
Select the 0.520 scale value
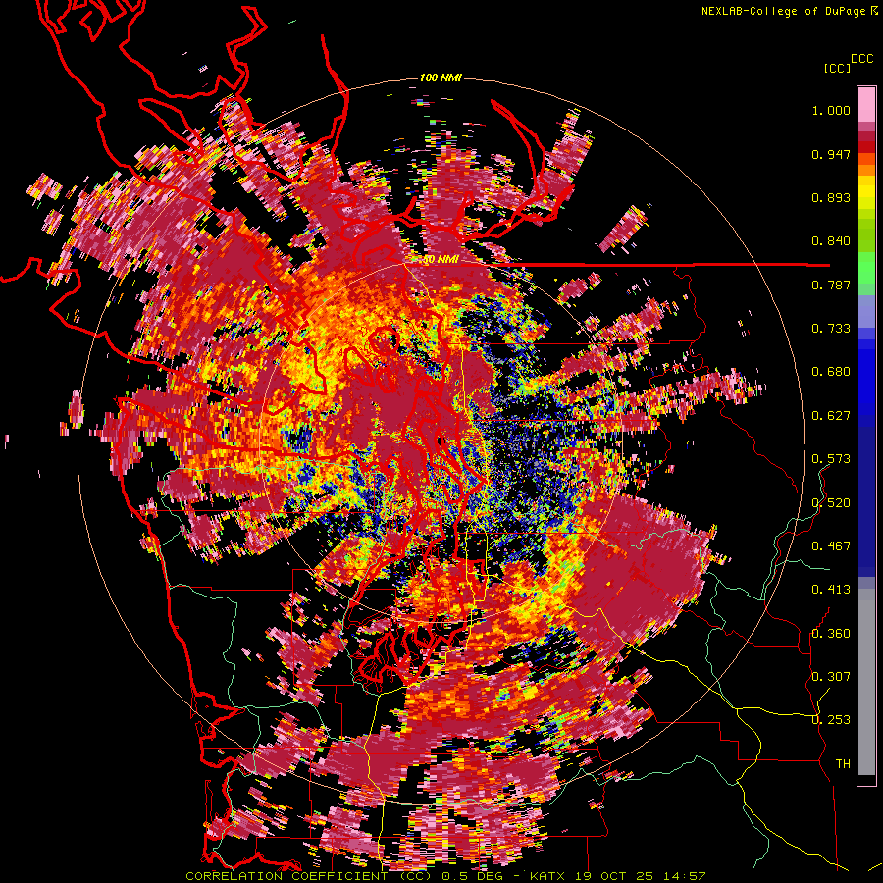pos(831,503)
